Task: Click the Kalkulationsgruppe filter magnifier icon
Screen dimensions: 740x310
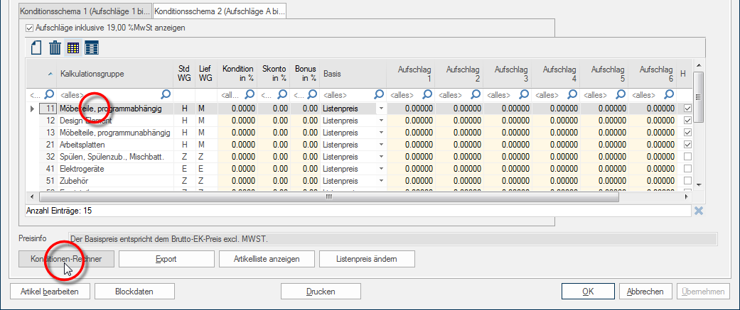Action: [166, 94]
